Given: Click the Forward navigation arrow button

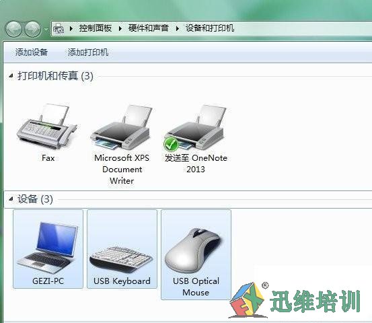Looking at the screenshot, I should point(33,29).
